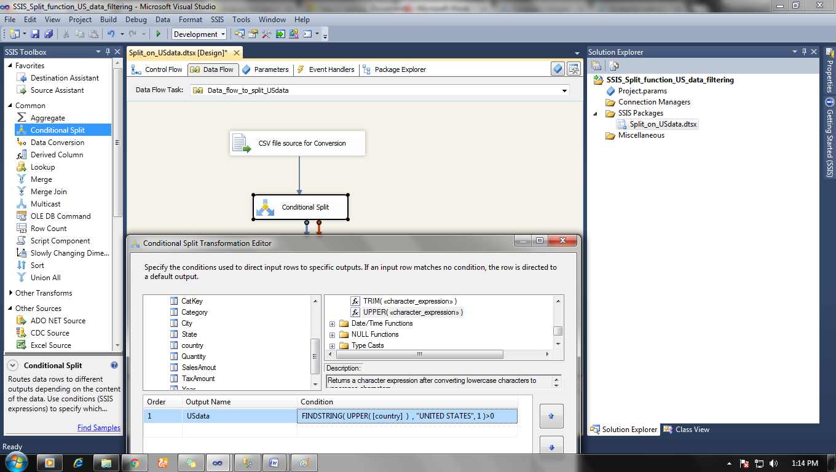The image size is (836, 472).
Task: Open the Debug menu
Action: point(136,20)
